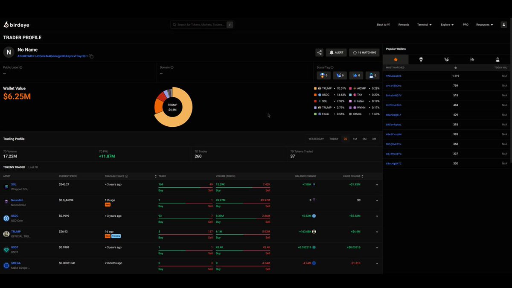The image size is (512, 288).
Task: Click the NeuroBro token icon
Action: [x=6, y=202]
